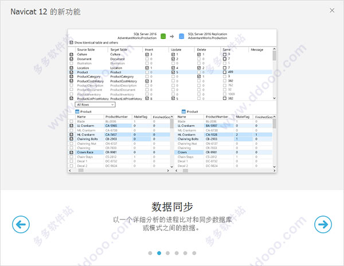
Task: Select the highlighted second pagination dot
Action: pos(159,253)
